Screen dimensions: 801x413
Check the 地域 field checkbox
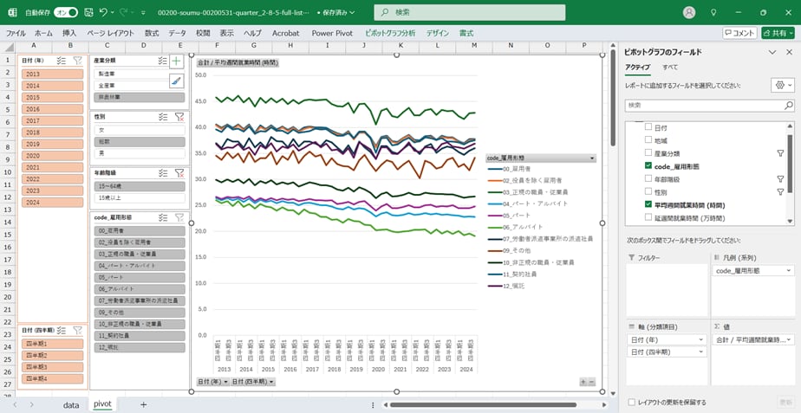click(648, 140)
